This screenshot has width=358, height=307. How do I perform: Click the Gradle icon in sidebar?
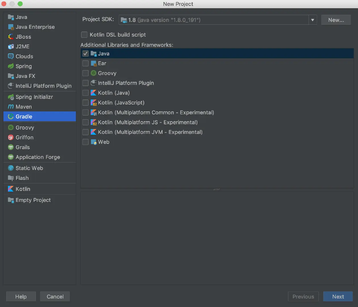point(11,117)
